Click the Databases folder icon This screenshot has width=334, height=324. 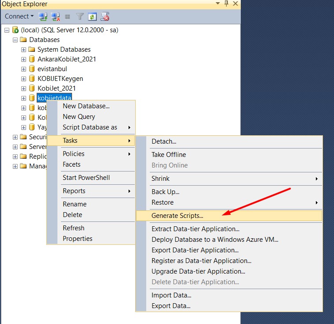[23, 40]
